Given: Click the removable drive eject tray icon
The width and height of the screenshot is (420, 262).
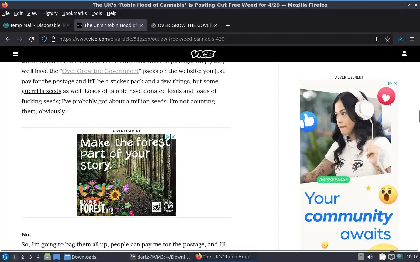Looking at the screenshot, I should [x=361, y=257].
